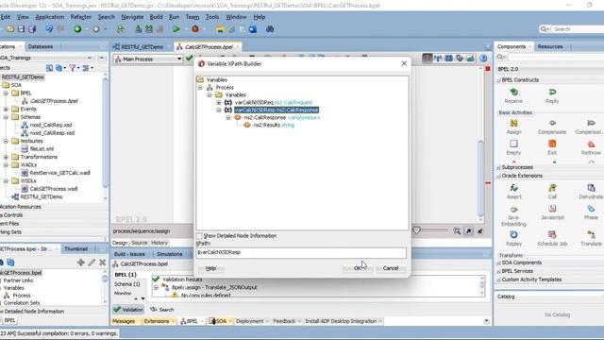Viewport: 604px width, 340px height.
Task: Open the Databases tab
Action: click(41, 46)
